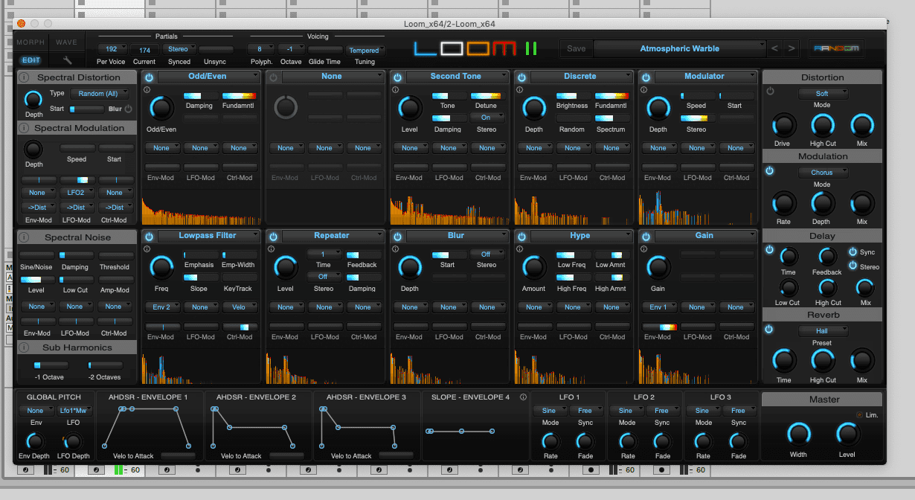Viewport: 915px width, 500px height.
Task: Click the Lowpass Filter Freq knob
Action: point(161,267)
